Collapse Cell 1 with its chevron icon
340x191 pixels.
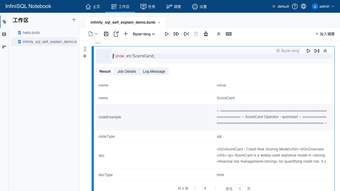(x=325, y=51)
